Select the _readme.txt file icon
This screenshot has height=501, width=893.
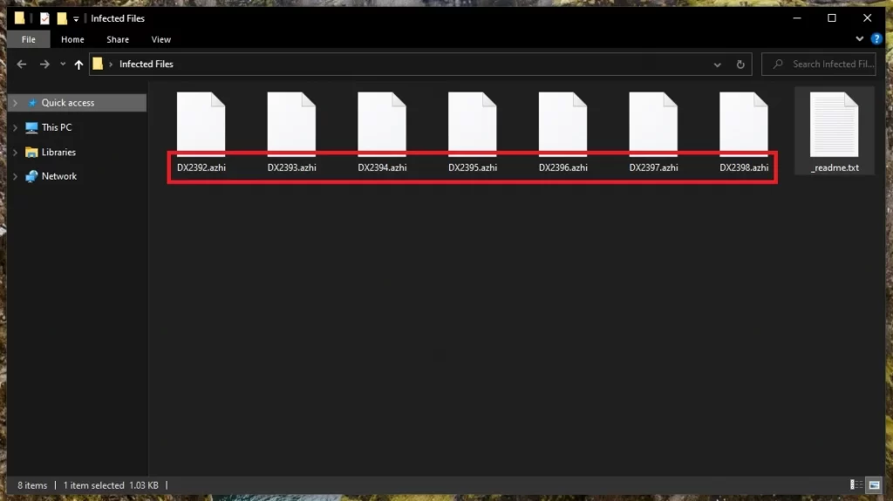pos(835,124)
